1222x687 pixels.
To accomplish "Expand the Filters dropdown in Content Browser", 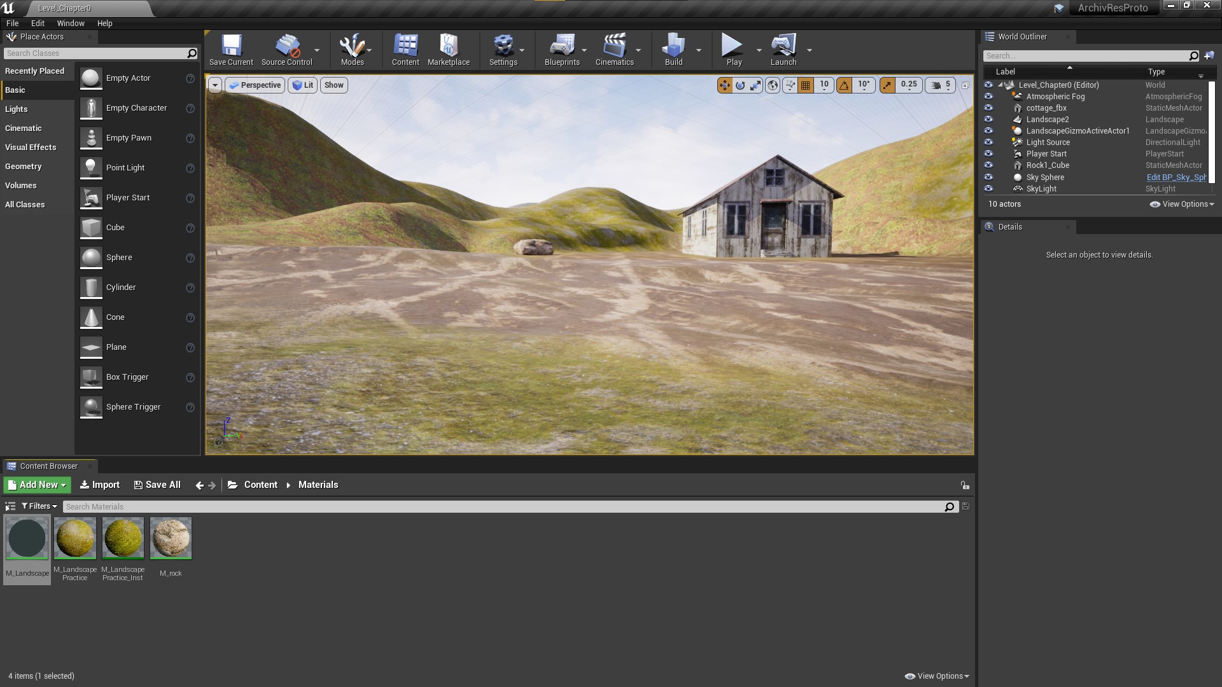I will 39,506.
